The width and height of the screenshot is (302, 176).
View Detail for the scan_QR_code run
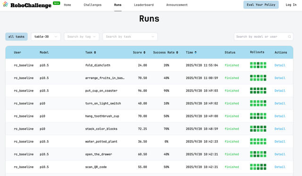[280, 167]
